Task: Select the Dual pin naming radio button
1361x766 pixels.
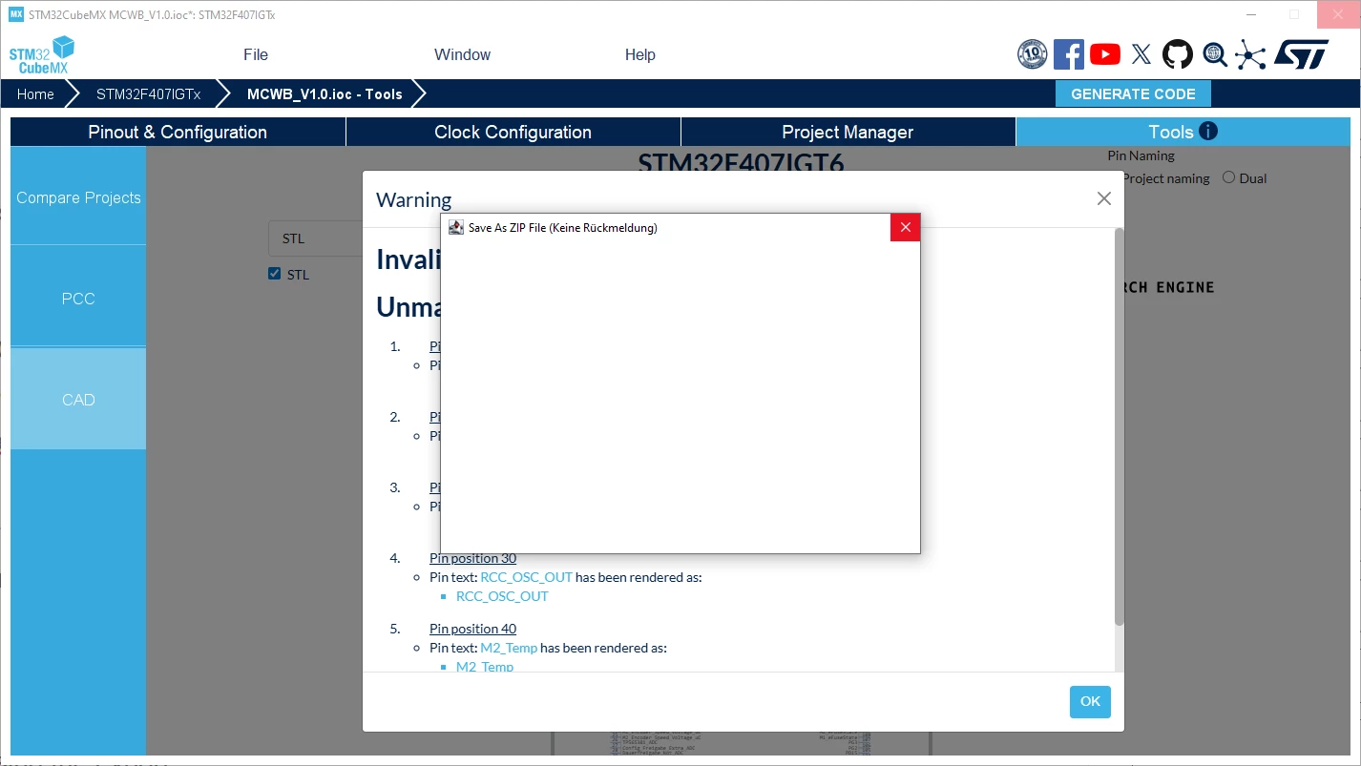Action: [1229, 177]
